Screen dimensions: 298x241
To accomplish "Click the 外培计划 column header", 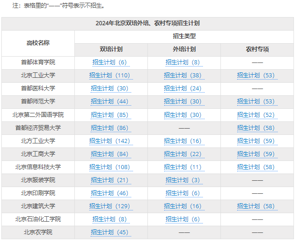I will point(184,50).
